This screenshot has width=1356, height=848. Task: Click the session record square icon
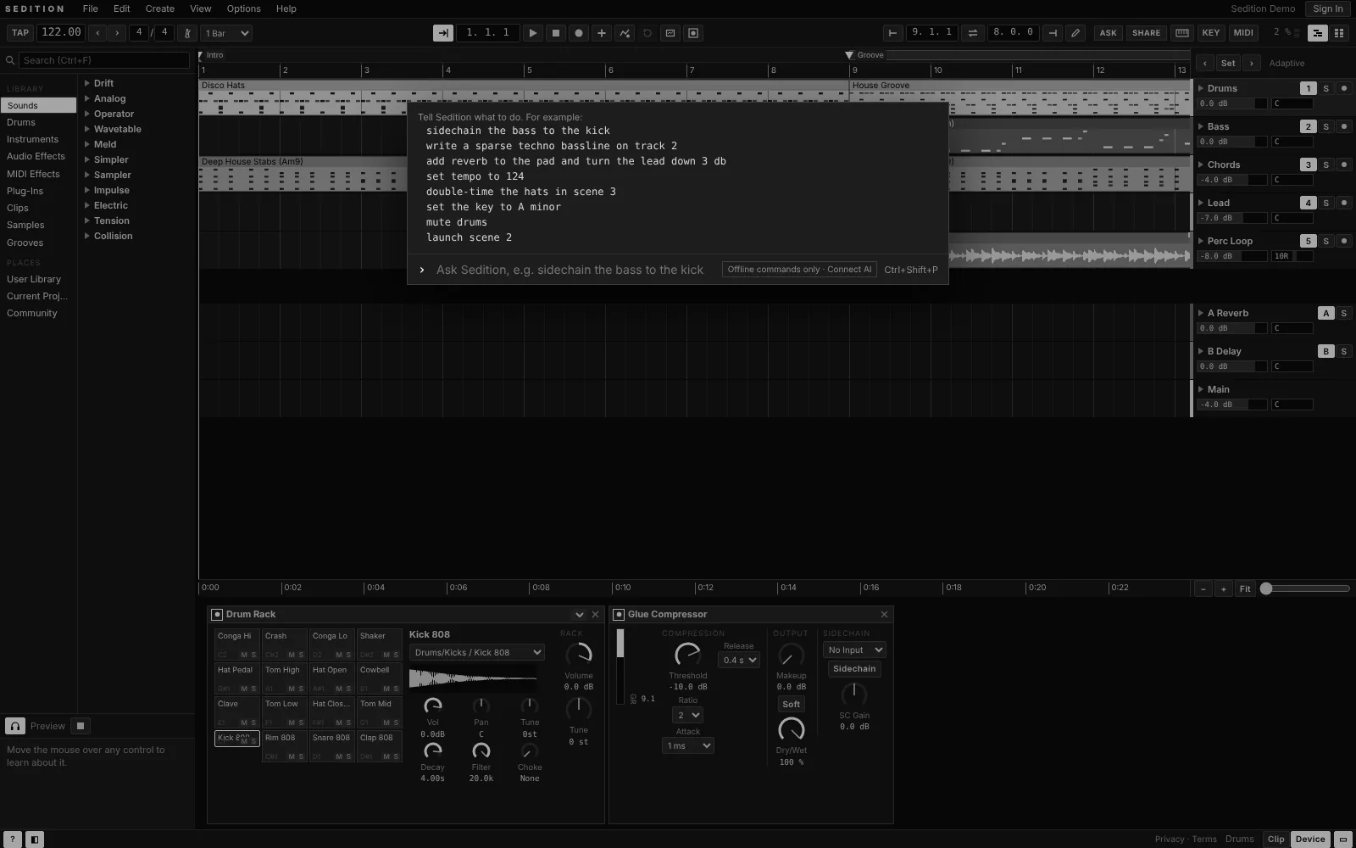coord(693,33)
